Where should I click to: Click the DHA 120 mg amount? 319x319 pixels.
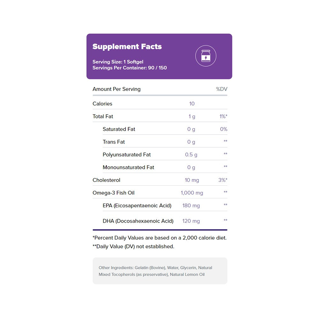pos(191,221)
